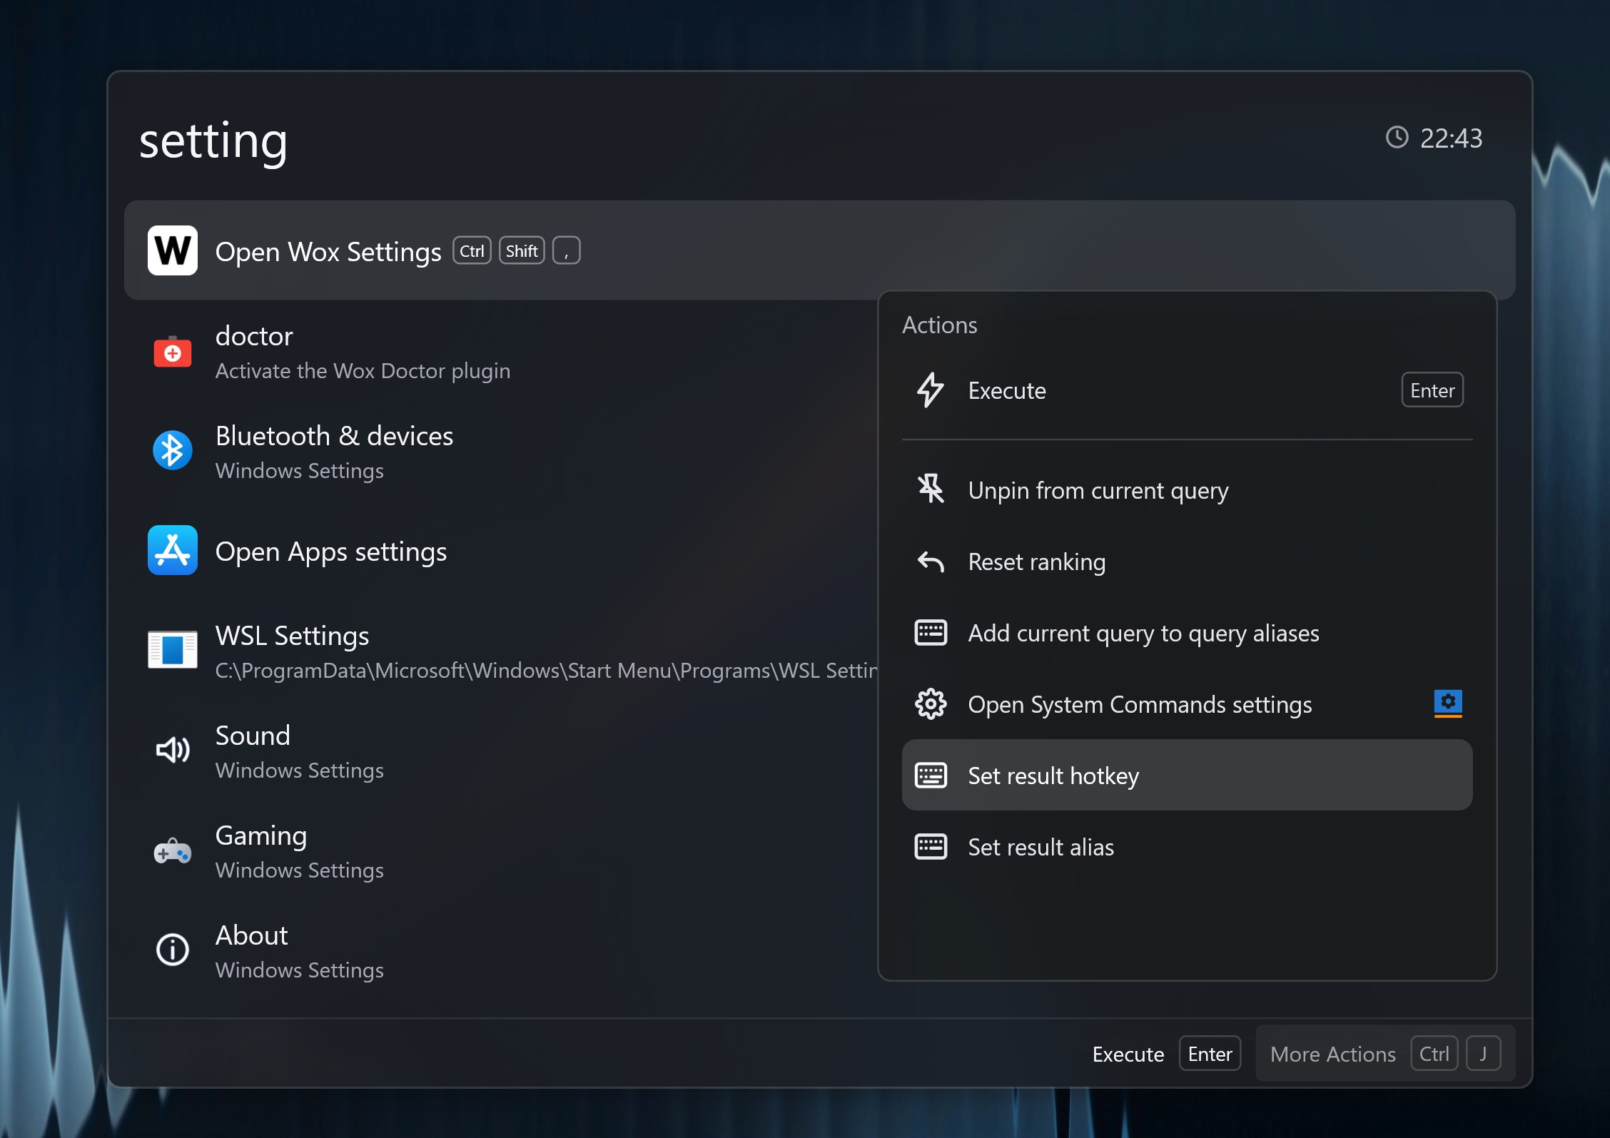Click the Wox W logo icon
The image size is (1610, 1138).
point(172,250)
